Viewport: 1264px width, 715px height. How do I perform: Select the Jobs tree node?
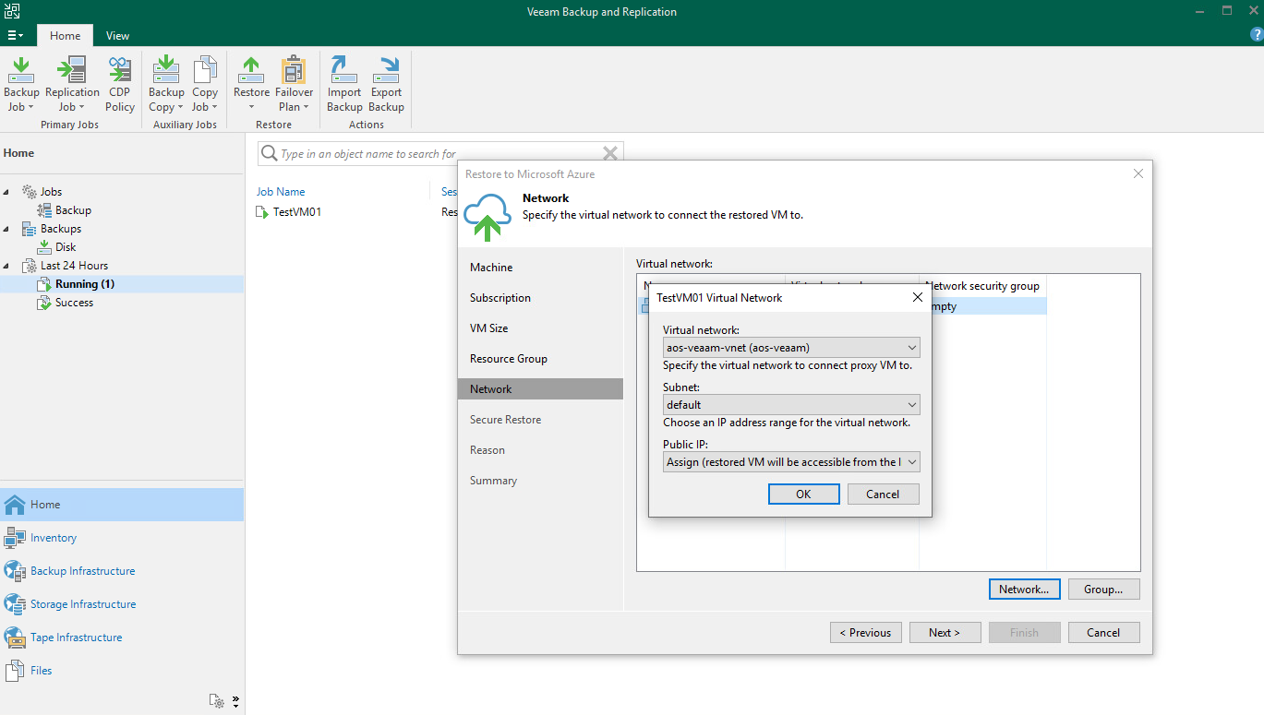pyautogui.click(x=51, y=192)
